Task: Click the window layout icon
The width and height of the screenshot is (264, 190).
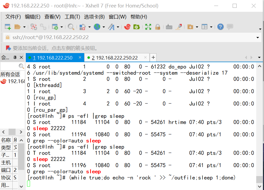Action: click(x=204, y=27)
